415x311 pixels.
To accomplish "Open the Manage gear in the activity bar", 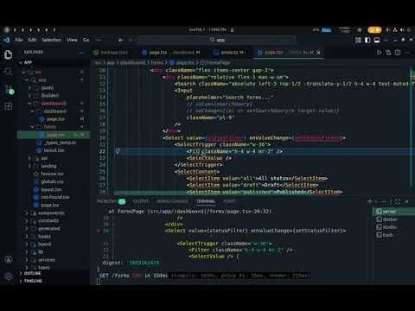I will coord(9,276).
